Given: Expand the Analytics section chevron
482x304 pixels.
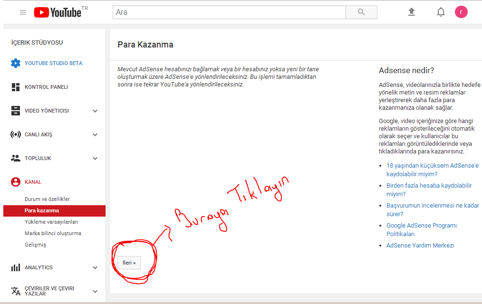Looking at the screenshot, I should click(x=95, y=268).
